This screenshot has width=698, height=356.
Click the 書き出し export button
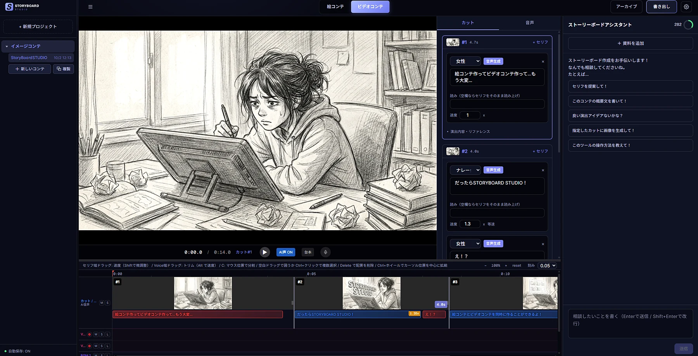click(662, 7)
